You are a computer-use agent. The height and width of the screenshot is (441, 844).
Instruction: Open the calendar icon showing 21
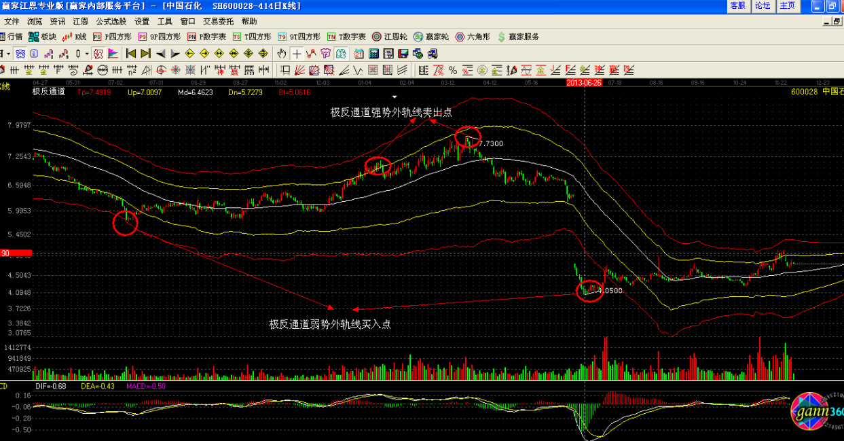coord(359,54)
